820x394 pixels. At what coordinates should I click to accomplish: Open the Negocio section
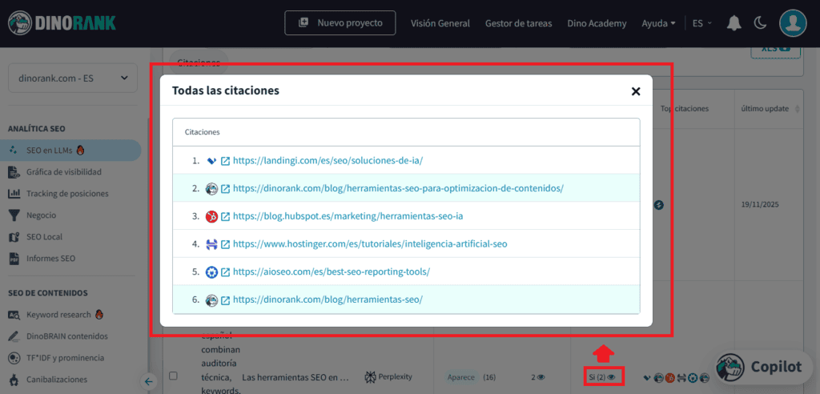(x=42, y=215)
